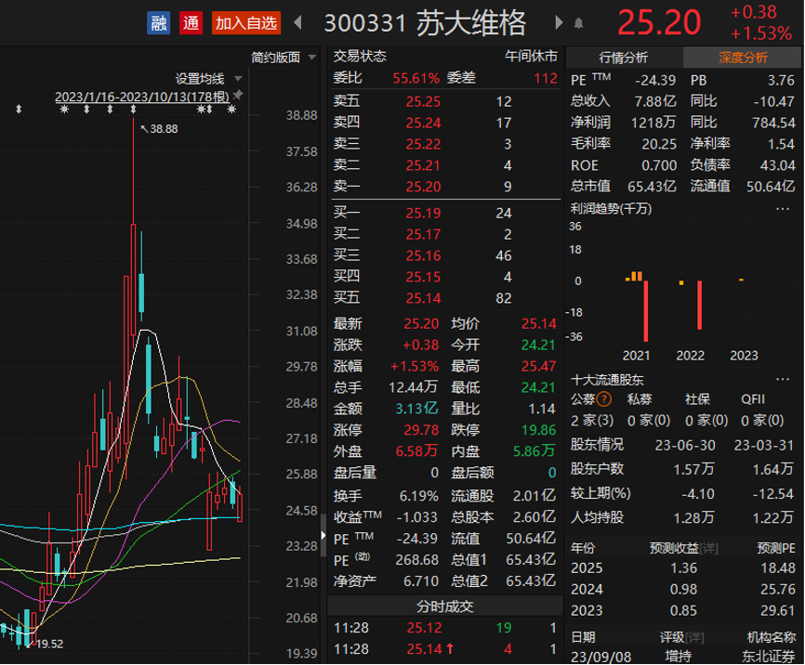This screenshot has width=805, height=665.
Task: Select the 买二 price 25.17
Action: 423,234
